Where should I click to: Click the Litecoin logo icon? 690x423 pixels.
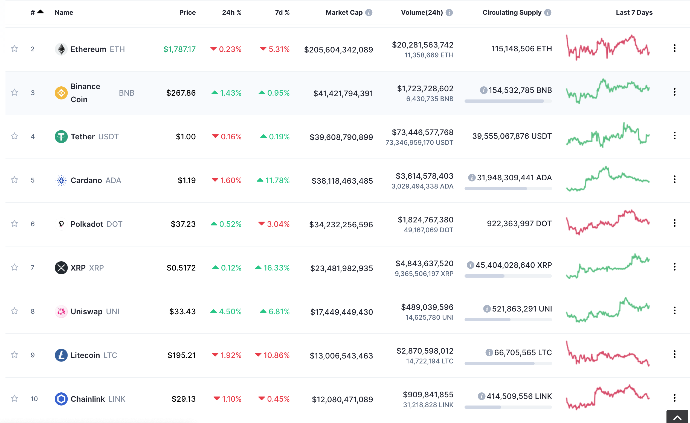61,355
